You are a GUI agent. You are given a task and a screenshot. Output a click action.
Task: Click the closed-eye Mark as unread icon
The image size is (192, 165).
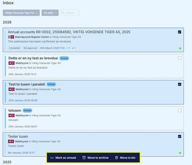point(52,158)
